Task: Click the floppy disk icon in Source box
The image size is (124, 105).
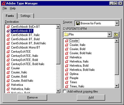Action: click(78, 23)
